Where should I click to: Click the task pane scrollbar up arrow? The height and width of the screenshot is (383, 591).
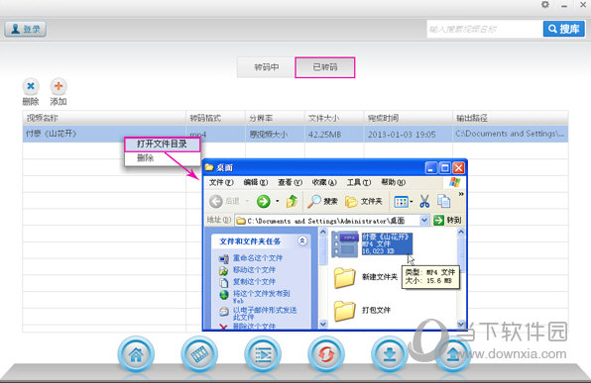pyautogui.click(x=323, y=233)
